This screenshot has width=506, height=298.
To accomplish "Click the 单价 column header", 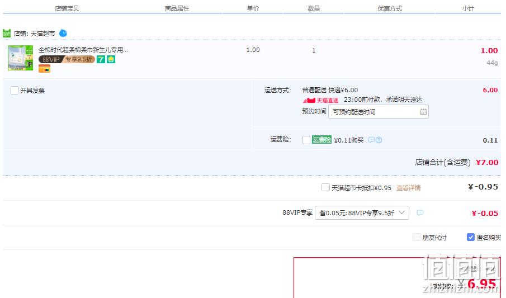I will (253, 8).
